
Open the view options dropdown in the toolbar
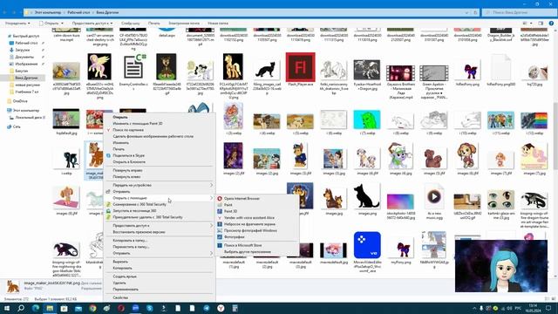(x=531, y=24)
